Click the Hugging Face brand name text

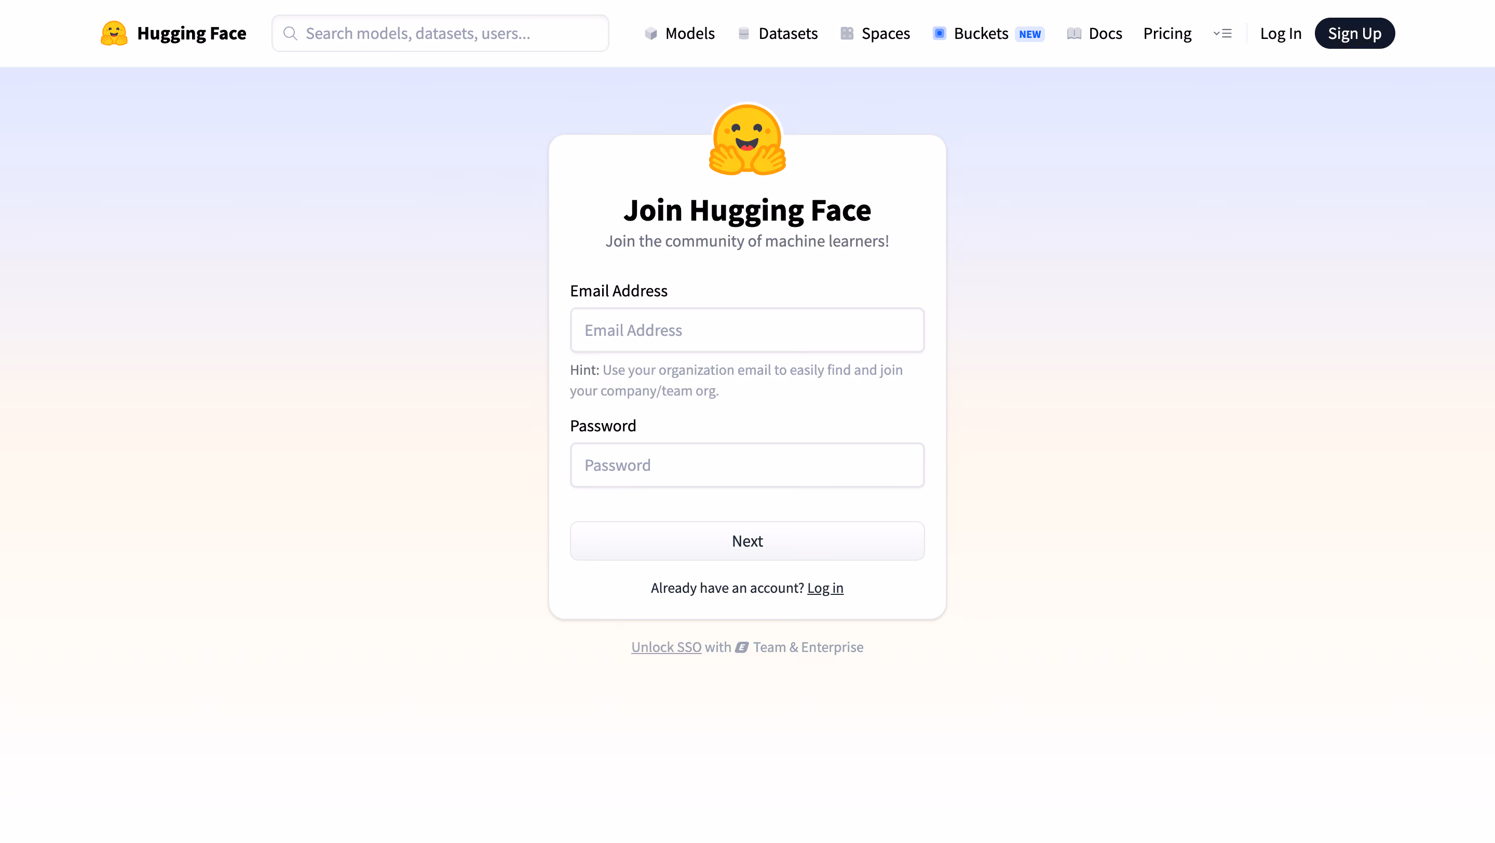click(192, 34)
